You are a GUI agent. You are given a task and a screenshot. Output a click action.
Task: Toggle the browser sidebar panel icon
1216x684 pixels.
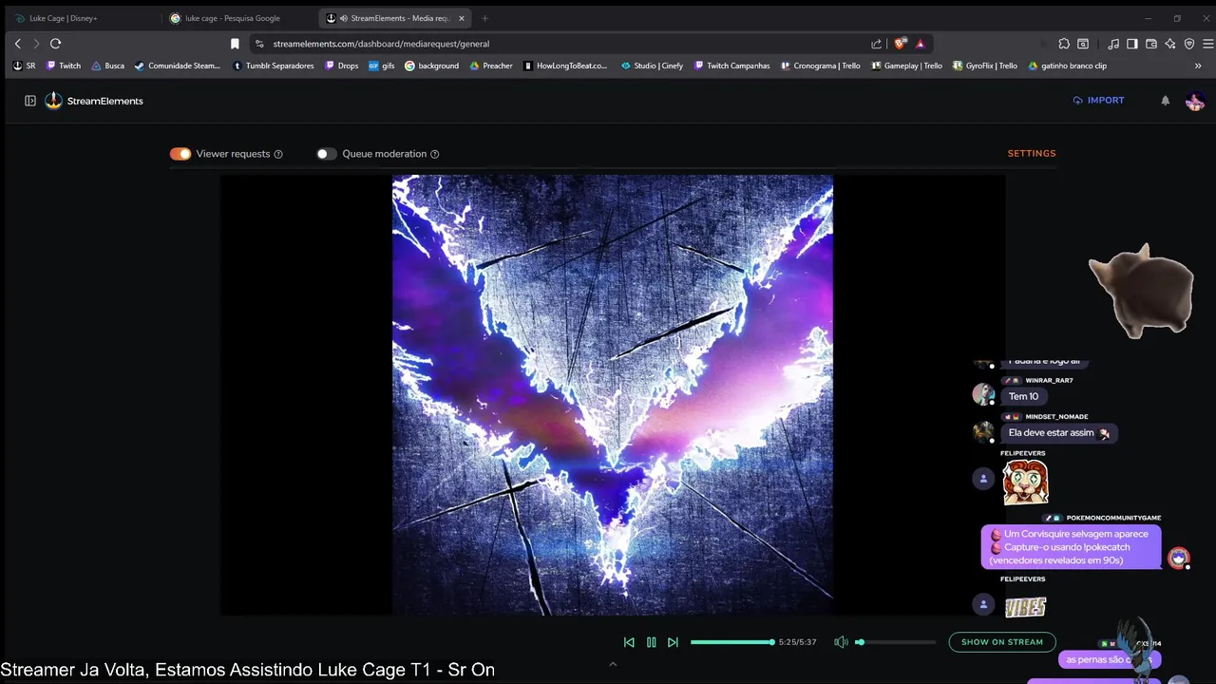[1132, 44]
